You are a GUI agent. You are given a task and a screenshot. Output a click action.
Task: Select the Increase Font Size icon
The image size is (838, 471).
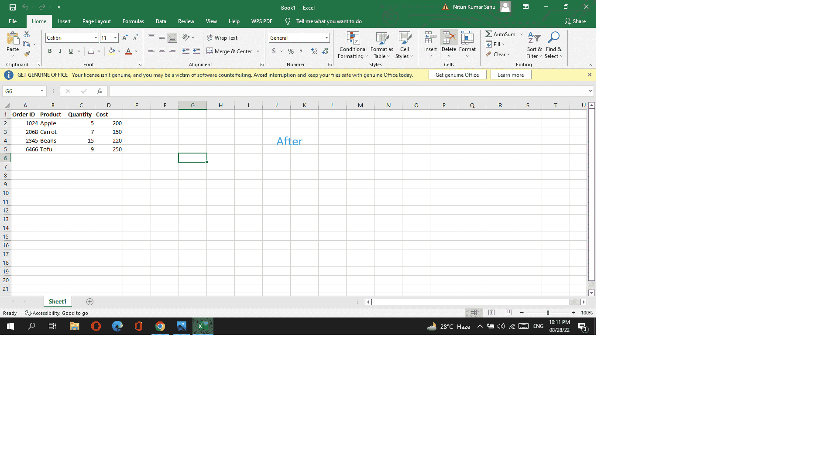pyautogui.click(x=124, y=38)
